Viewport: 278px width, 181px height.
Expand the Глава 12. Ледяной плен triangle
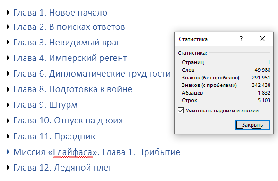(8, 167)
